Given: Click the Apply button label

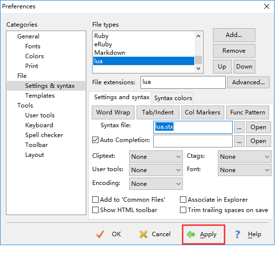Looking at the screenshot, I should pos(208,234).
